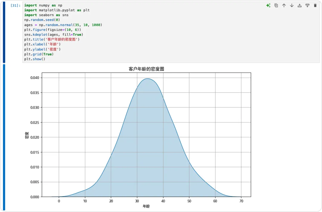Viewport: 322px width, 212px height.
Task: Insert a new cell above this one
Action: tap(300, 6)
